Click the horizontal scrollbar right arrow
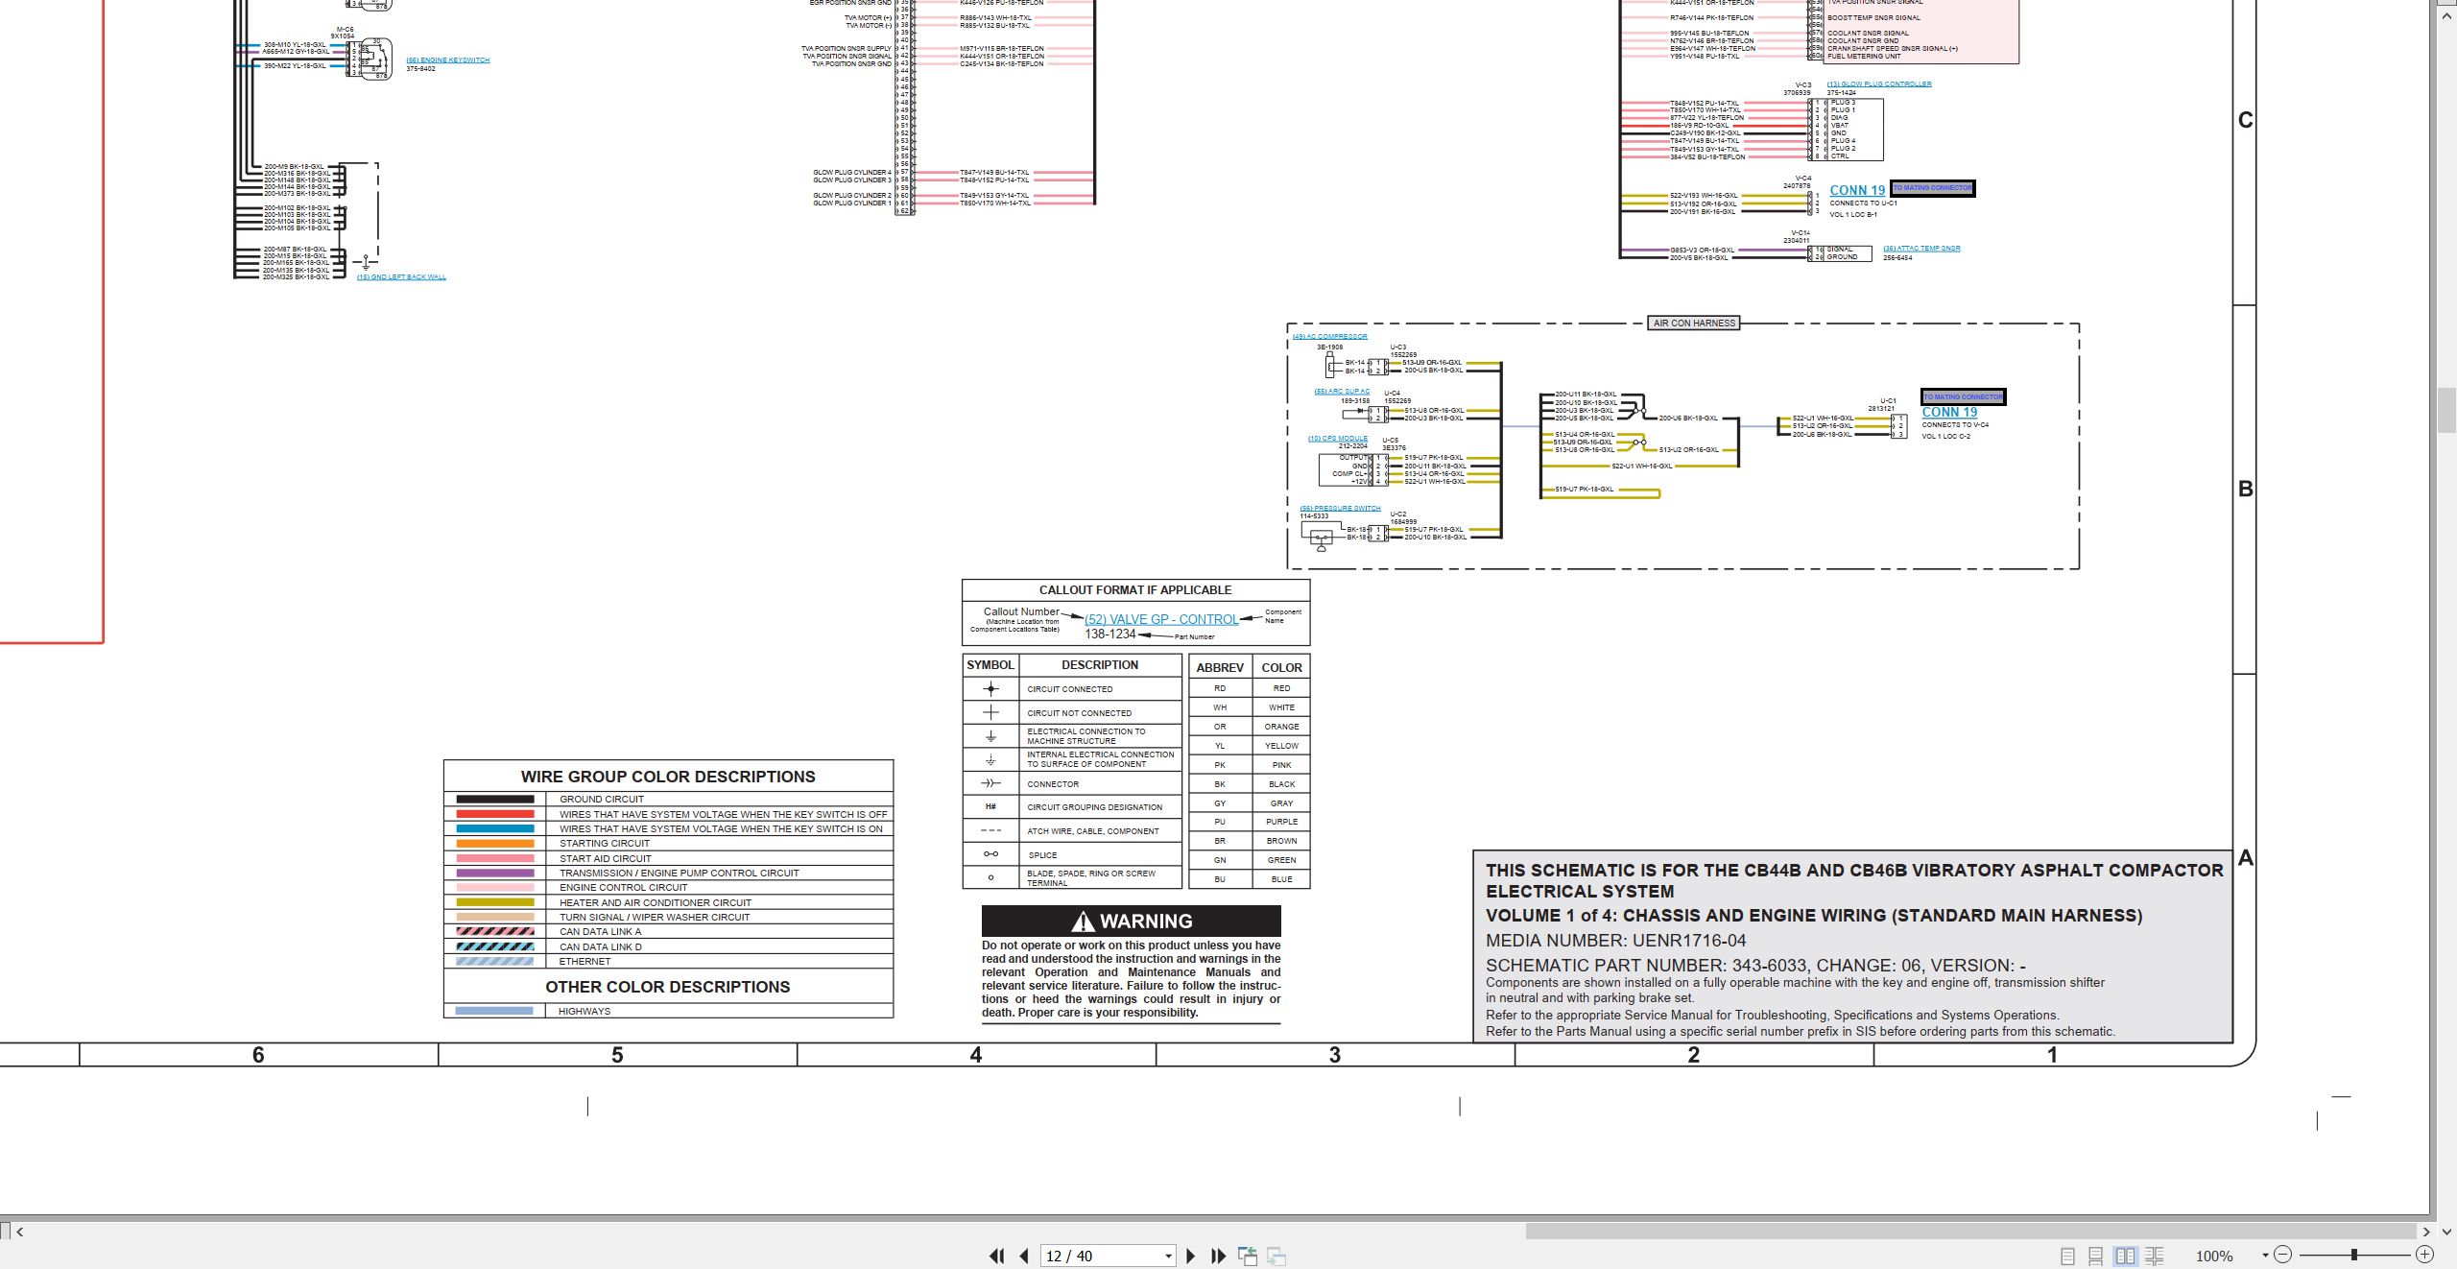Screen dimensions: 2457x1269 click(2426, 1231)
